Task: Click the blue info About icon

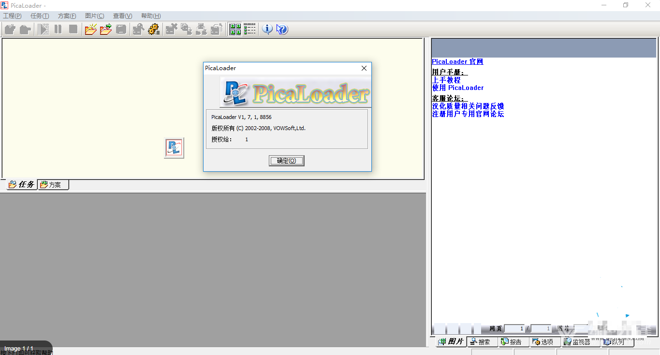Action: click(x=267, y=29)
